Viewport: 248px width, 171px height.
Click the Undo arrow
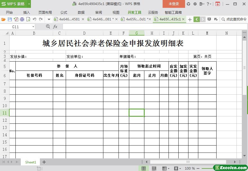[x=35, y=19]
